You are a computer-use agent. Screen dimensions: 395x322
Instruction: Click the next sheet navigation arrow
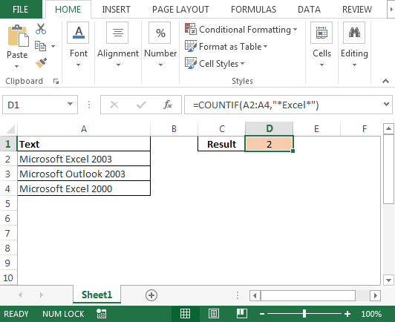tap(42, 295)
